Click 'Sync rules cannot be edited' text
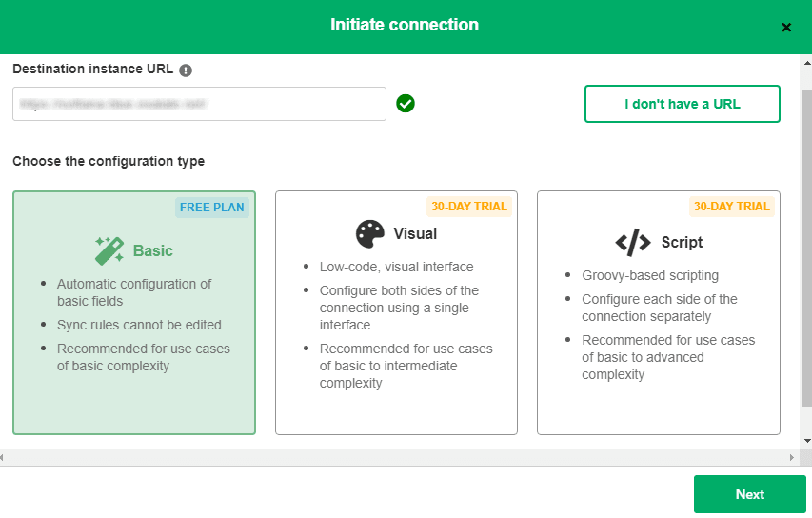Viewport: 812px width, 518px height. coord(139,325)
